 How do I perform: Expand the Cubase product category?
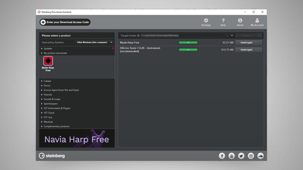[47, 81]
